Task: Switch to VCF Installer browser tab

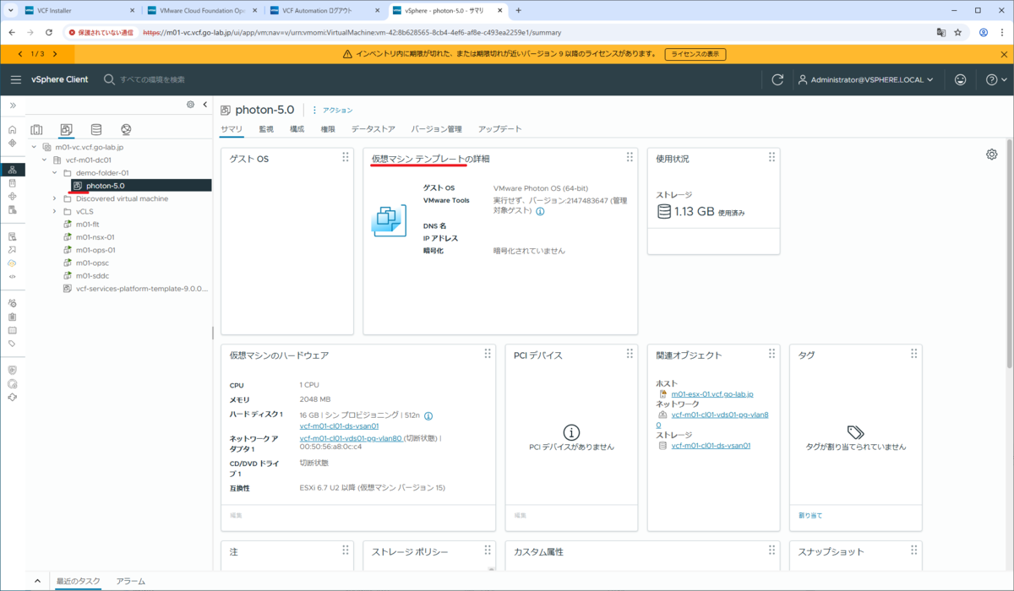Action: [78, 11]
